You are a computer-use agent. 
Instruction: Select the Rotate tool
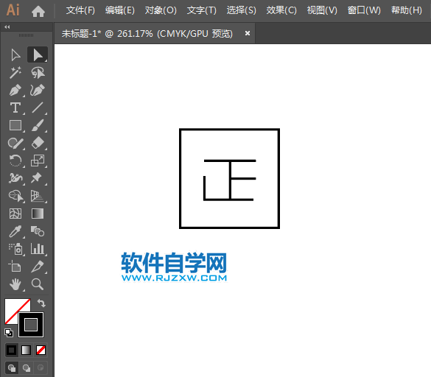point(15,161)
